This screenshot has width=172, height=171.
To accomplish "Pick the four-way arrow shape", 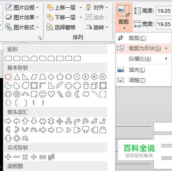I will coord(60,121).
